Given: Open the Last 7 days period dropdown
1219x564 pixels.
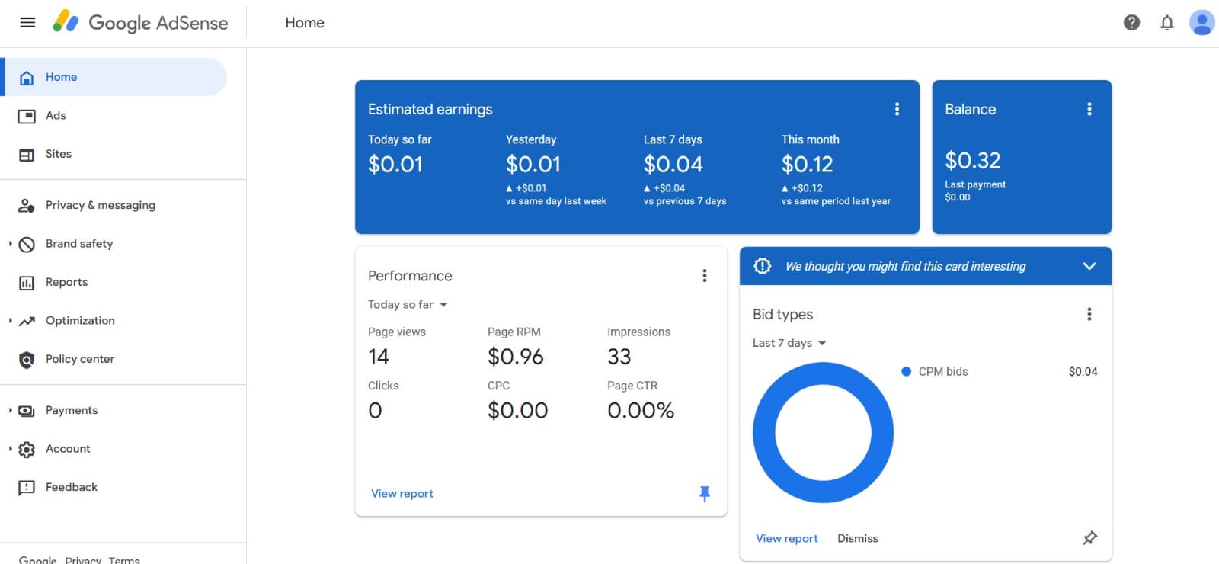Looking at the screenshot, I should [790, 344].
